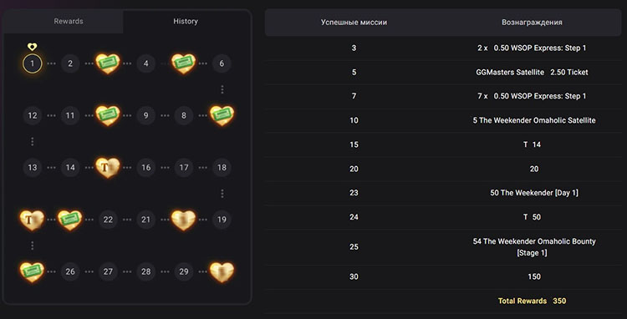Click the gold T heart at row four start

[x=32, y=220]
